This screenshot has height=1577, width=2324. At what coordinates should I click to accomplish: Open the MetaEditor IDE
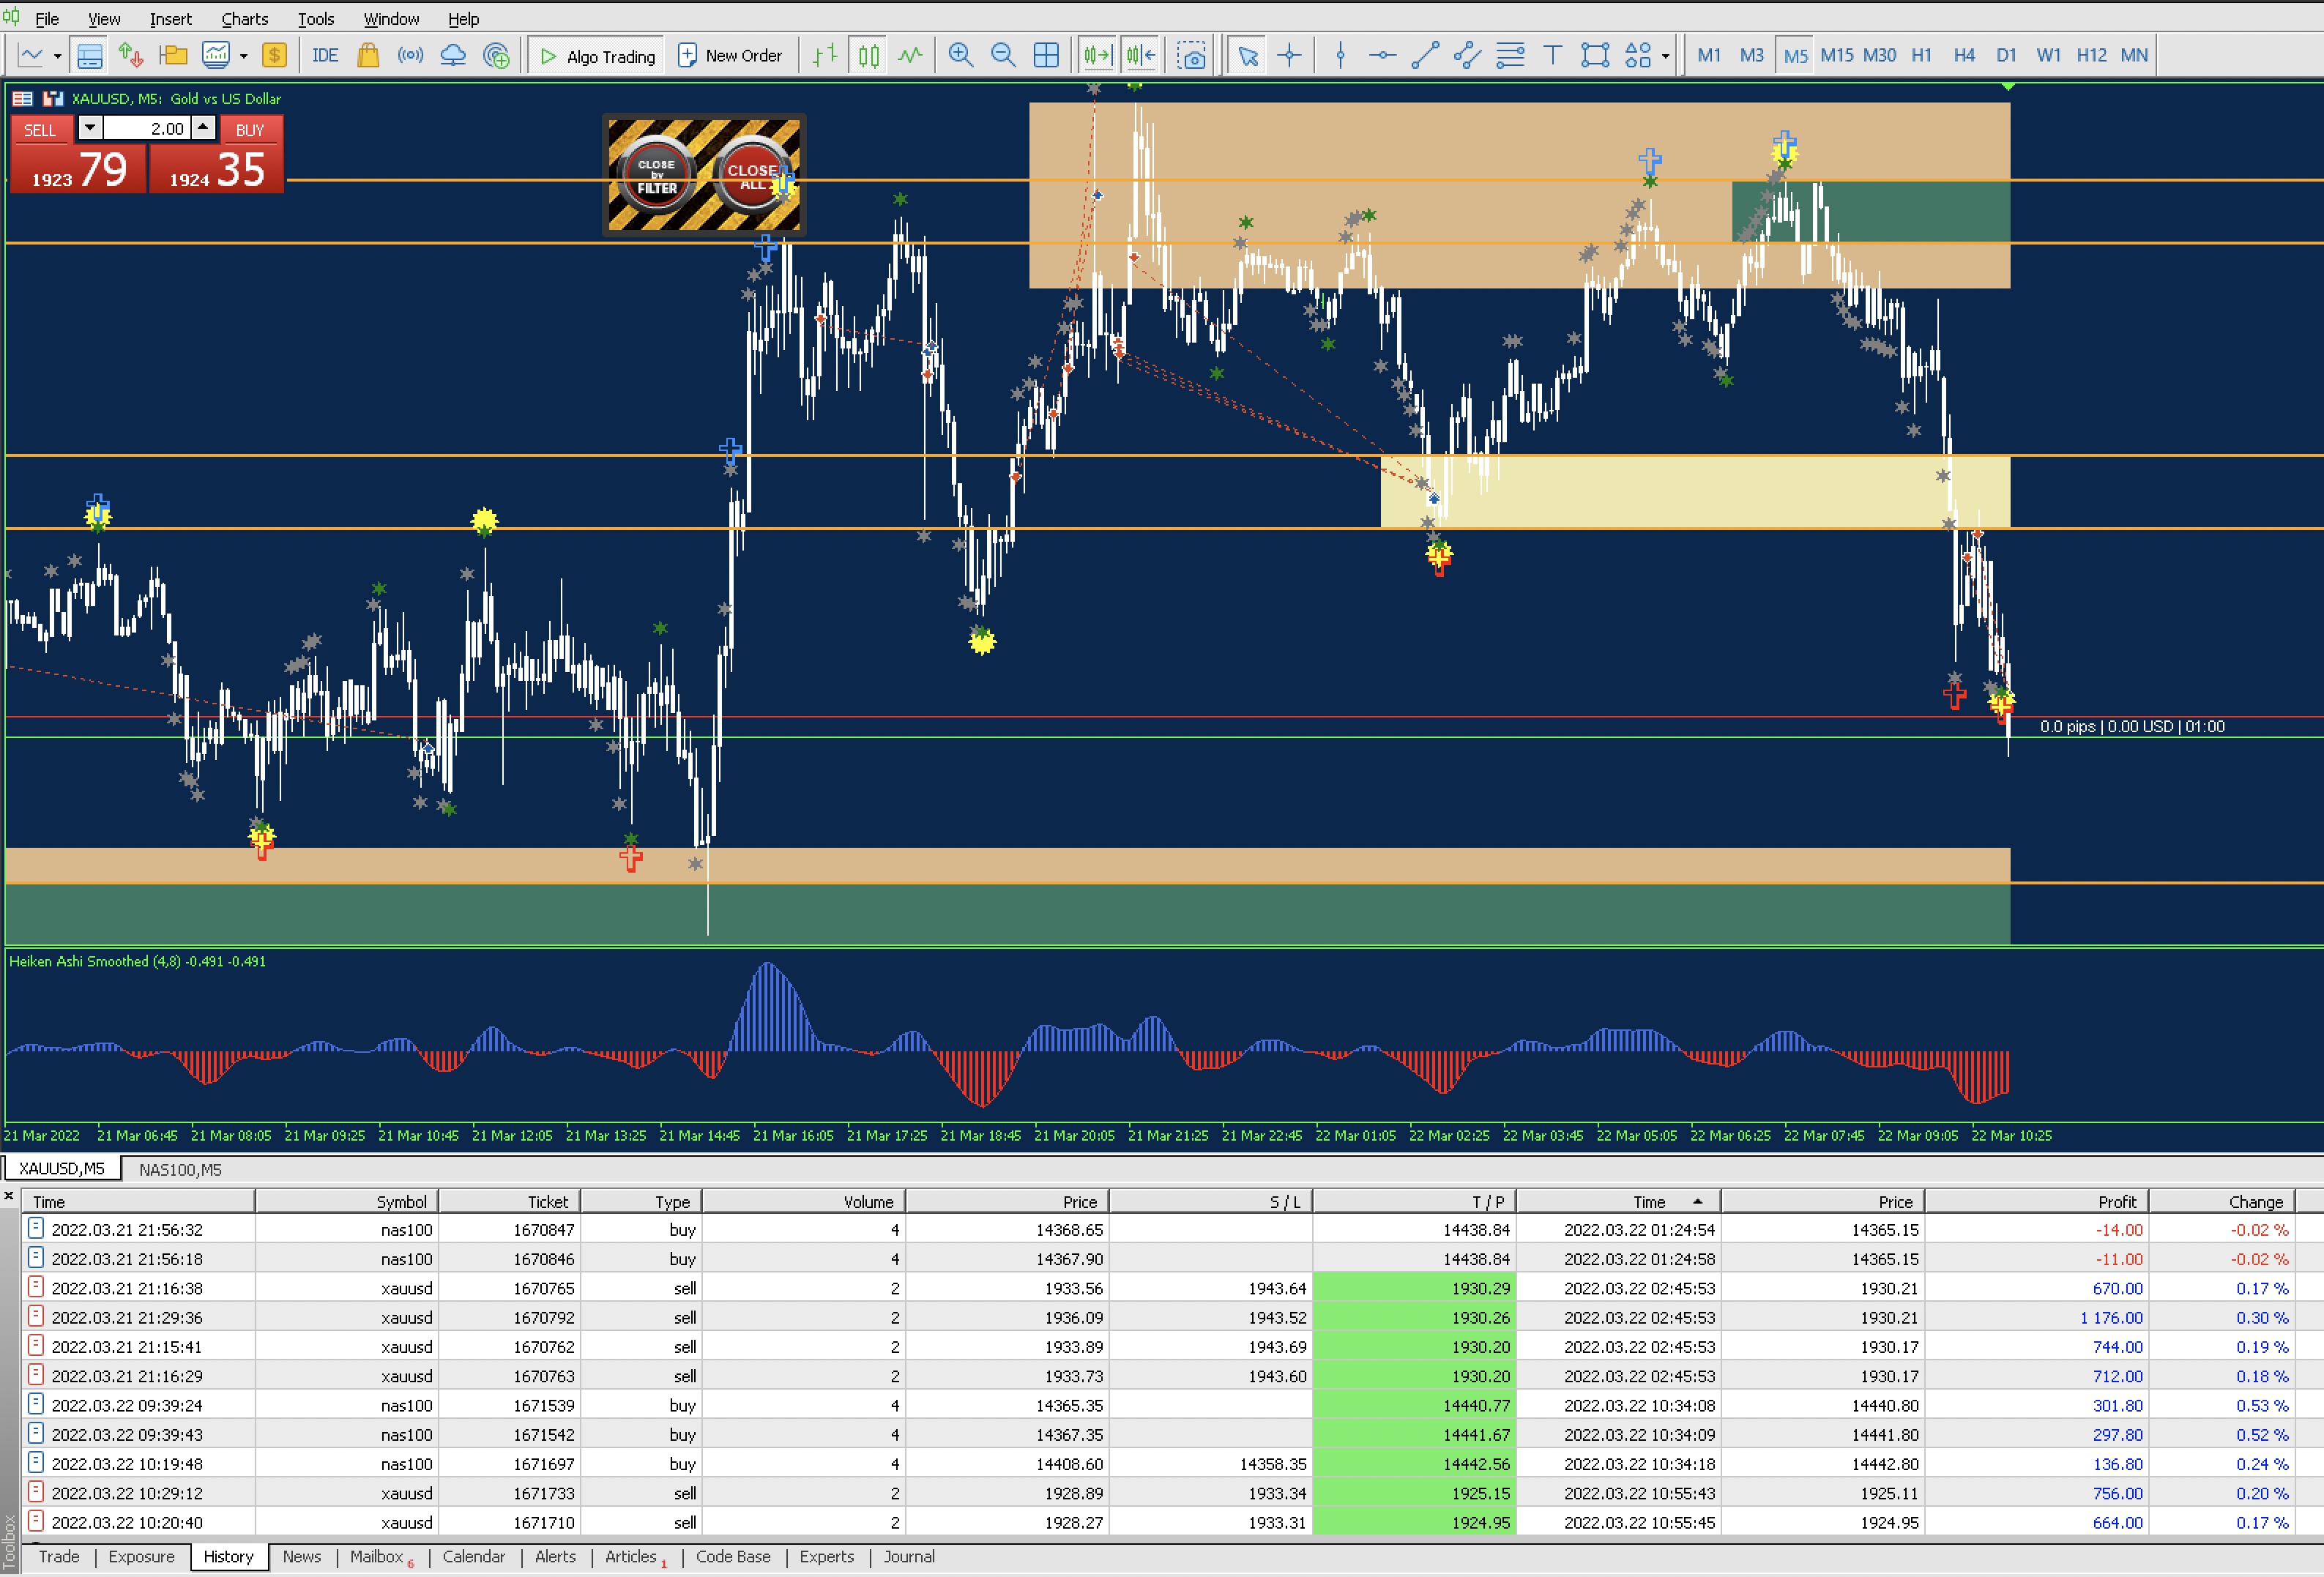click(x=325, y=55)
